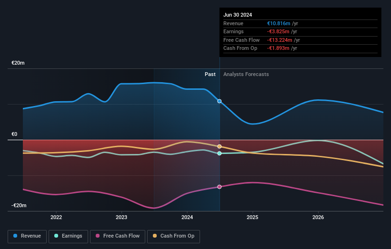The image size is (391, 249).
Task: Click the 2023 x-axis label
Action: (121, 217)
